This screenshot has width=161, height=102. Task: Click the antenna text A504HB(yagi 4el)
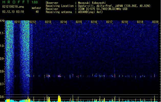click(x=90, y=12)
